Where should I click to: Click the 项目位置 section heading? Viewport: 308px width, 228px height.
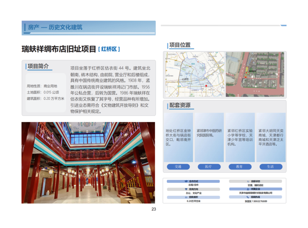180,45
